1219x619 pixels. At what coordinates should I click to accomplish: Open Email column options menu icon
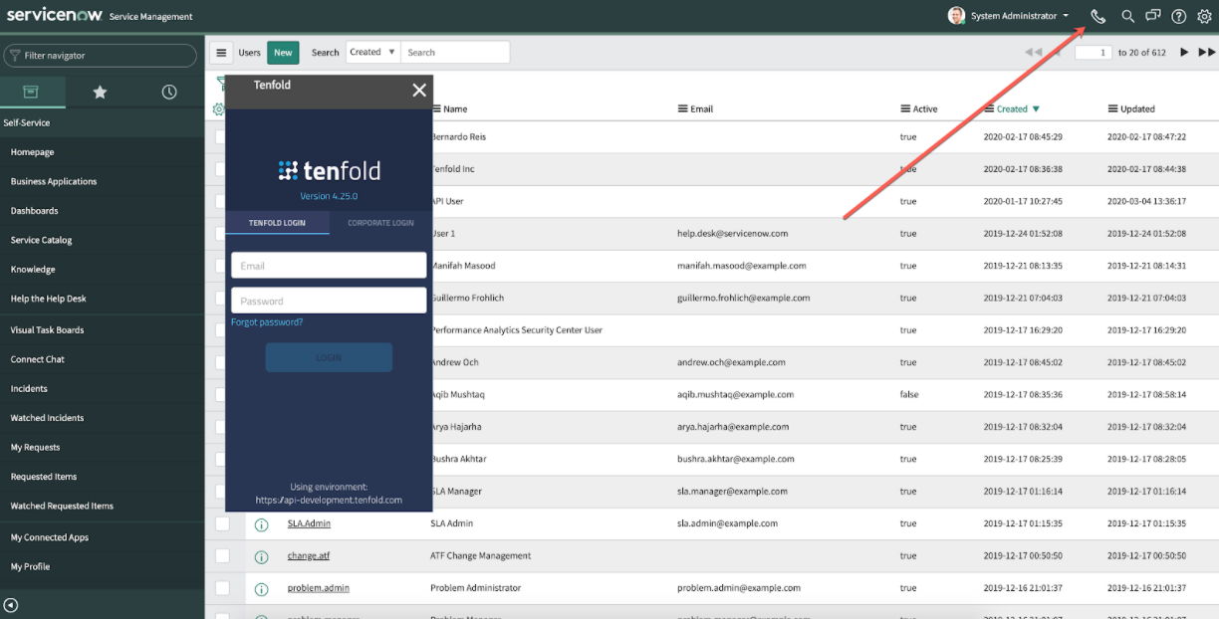(683, 108)
